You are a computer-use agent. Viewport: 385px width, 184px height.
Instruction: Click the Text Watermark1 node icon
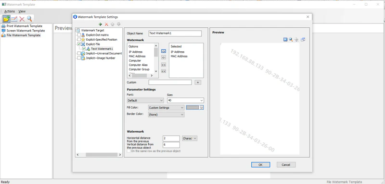88,48
